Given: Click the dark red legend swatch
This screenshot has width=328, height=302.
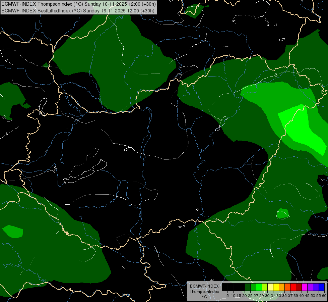Looking at the screenshot, I should (x=299, y=287).
